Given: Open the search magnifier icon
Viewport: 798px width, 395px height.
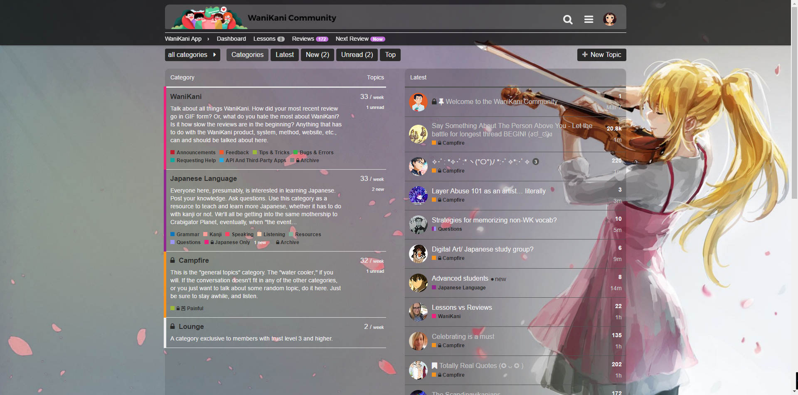Looking at the screenshot, I should click(568, 20).
